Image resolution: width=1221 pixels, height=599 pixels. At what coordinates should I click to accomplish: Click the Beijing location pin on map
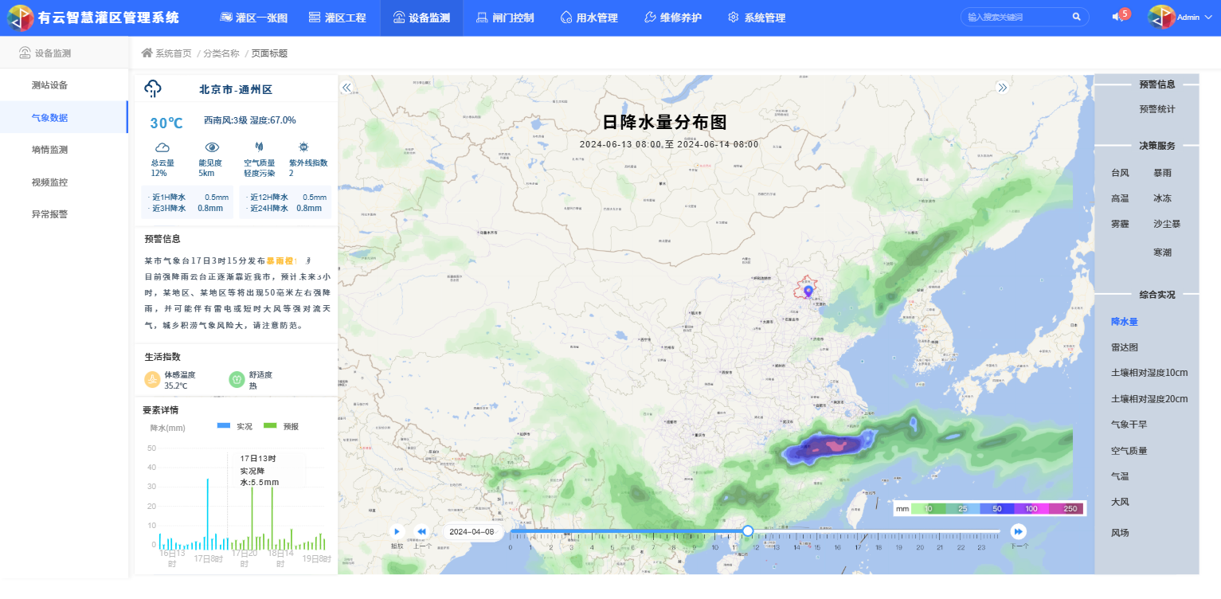tap(808, 292)
